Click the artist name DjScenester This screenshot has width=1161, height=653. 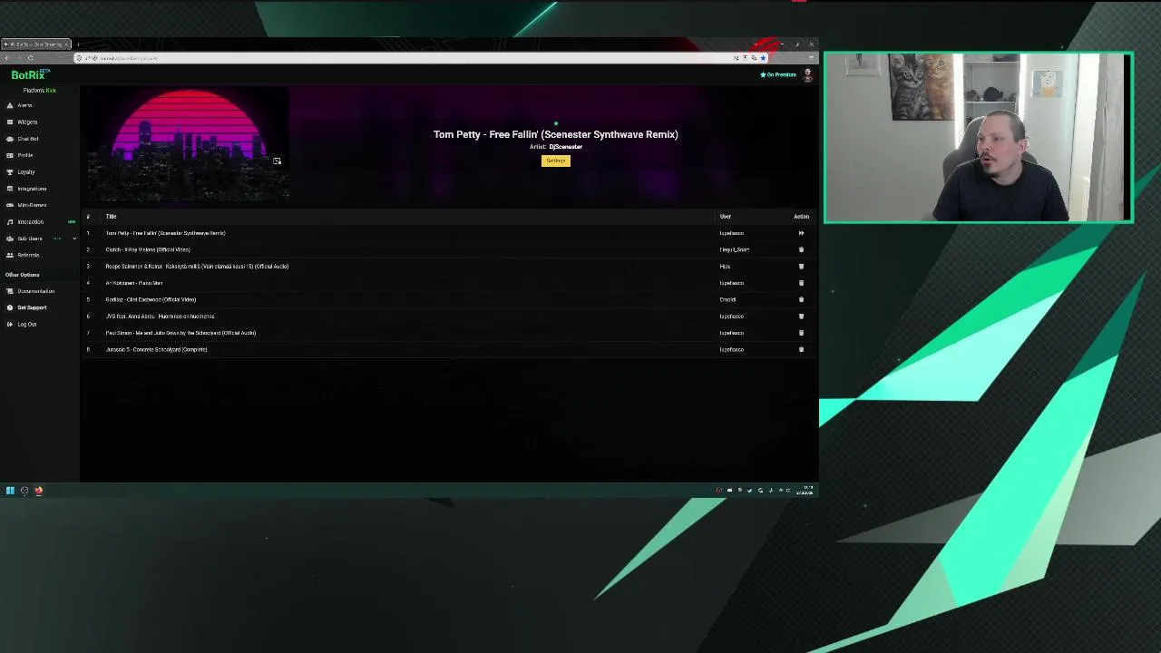point(565,147)
